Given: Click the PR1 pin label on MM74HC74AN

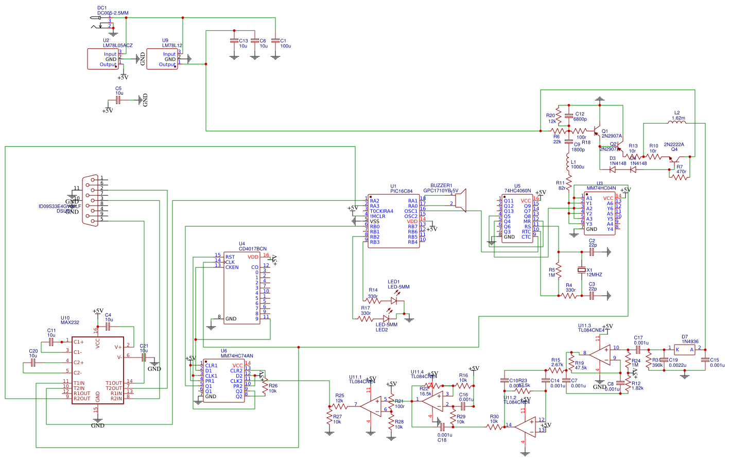Looking at the screenshot, I should pyautogui.click(x=210, y=381).
